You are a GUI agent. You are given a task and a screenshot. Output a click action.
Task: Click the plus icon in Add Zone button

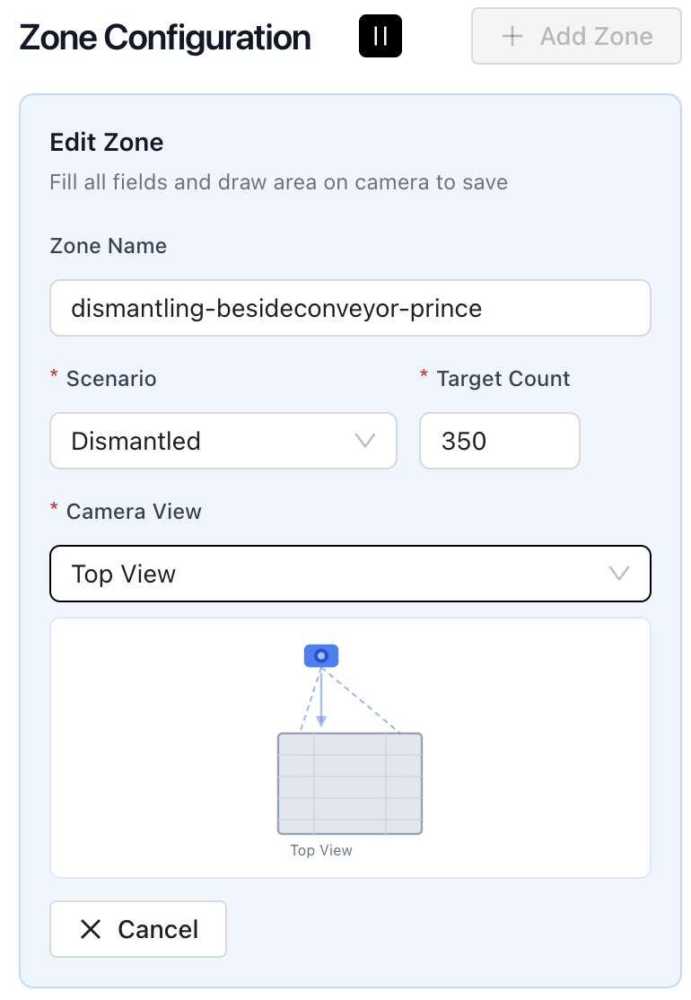tap(512, 37)
